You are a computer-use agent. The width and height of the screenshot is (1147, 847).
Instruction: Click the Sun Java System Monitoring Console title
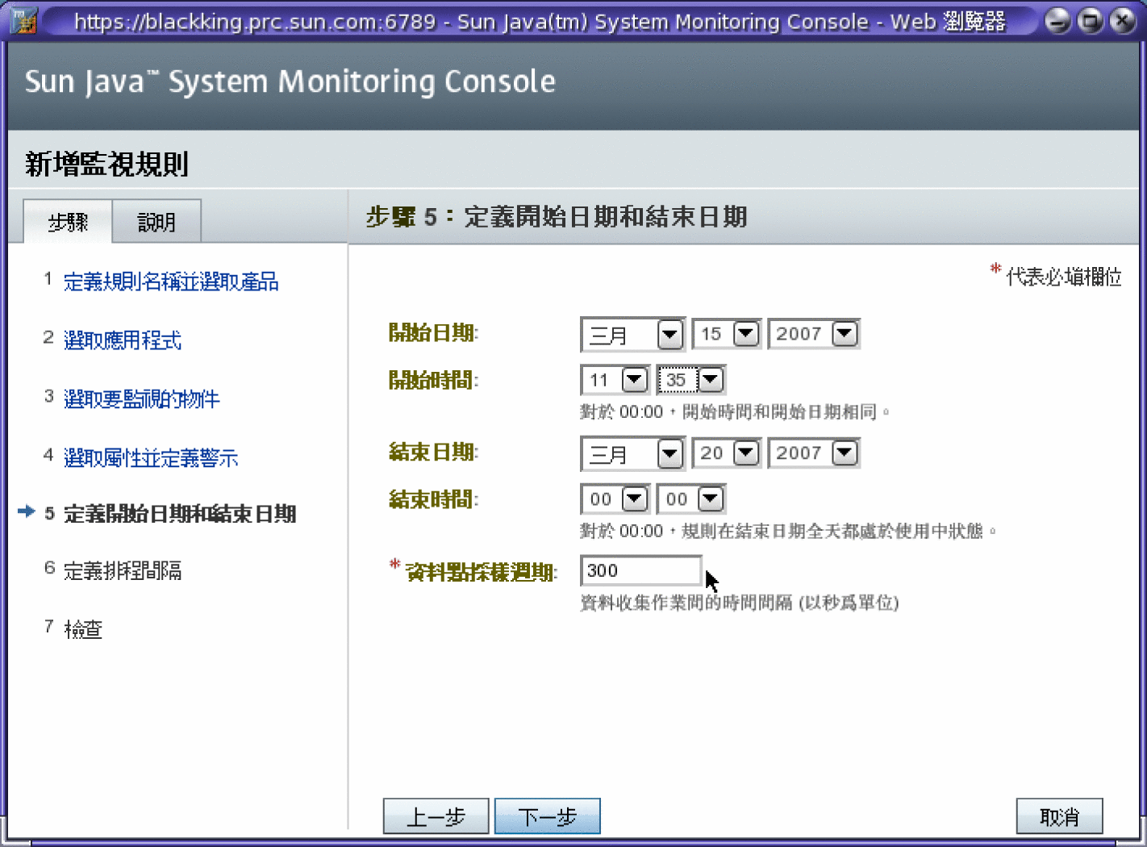[290, 81]
